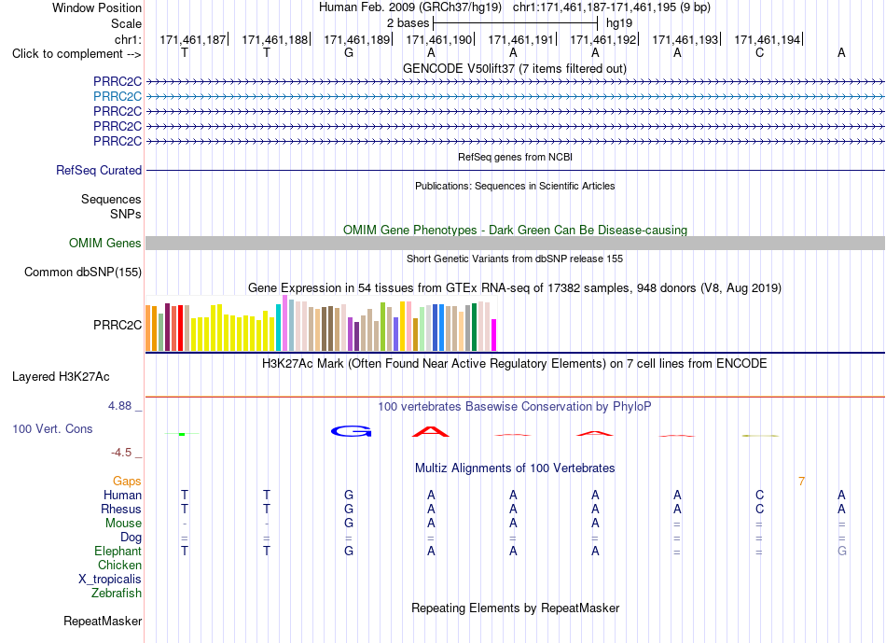The width and height of the screenshot is (886, 643).
Task: Click the RepeatMasker track label
Action: pos(103,621)
